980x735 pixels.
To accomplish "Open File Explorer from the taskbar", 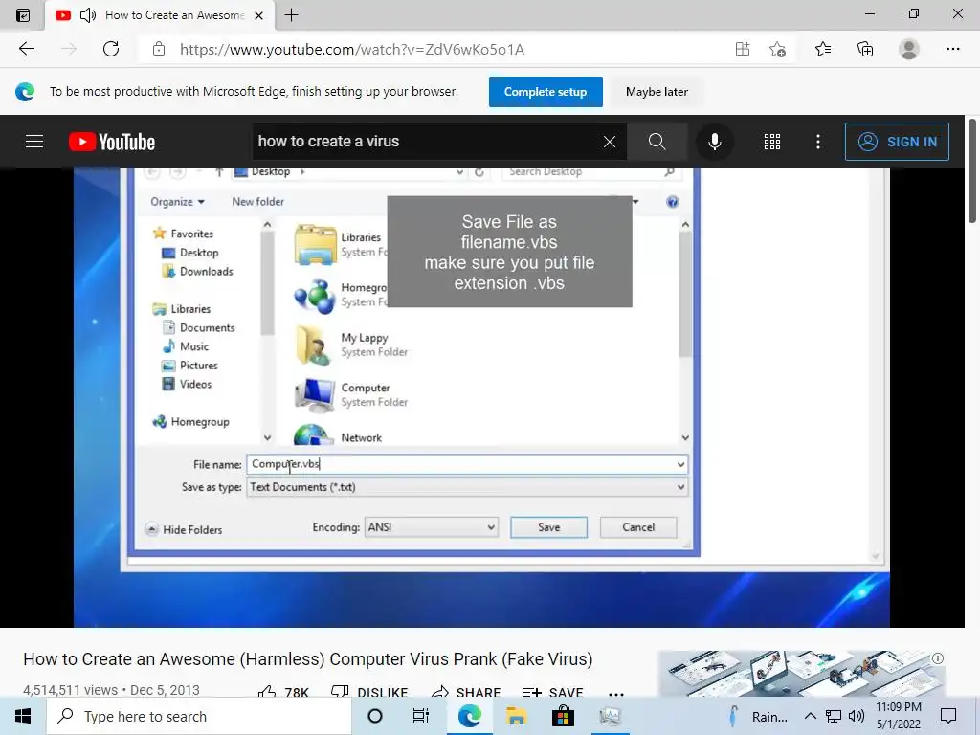I will 516,716.
